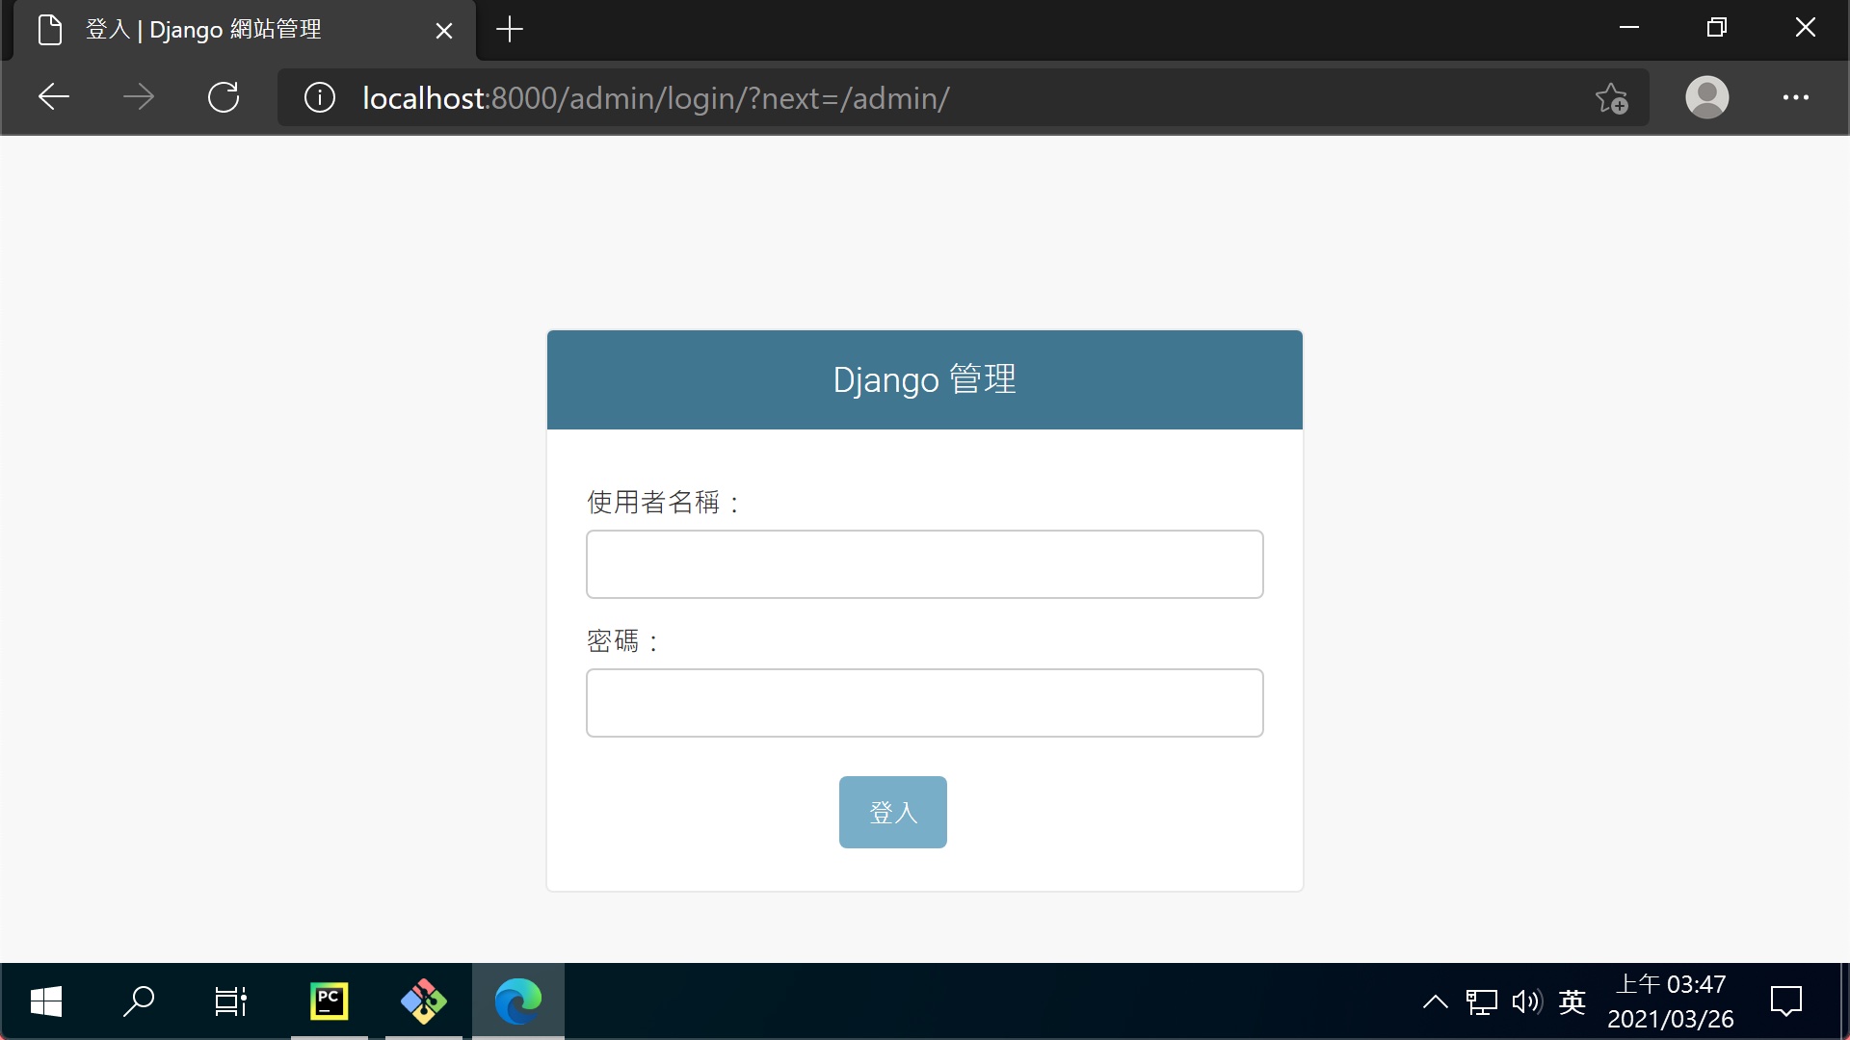This screenshot has width=1850, height=1040.
Task: Click the browser forward arrow
Action: tap(139, 97)
